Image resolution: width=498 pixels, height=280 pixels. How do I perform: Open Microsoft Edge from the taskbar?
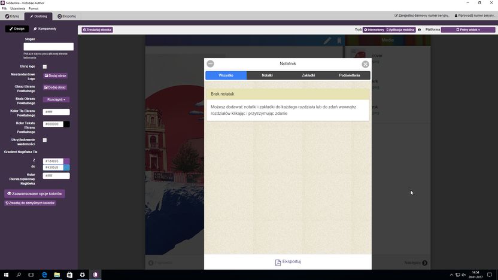coord(44,275)
